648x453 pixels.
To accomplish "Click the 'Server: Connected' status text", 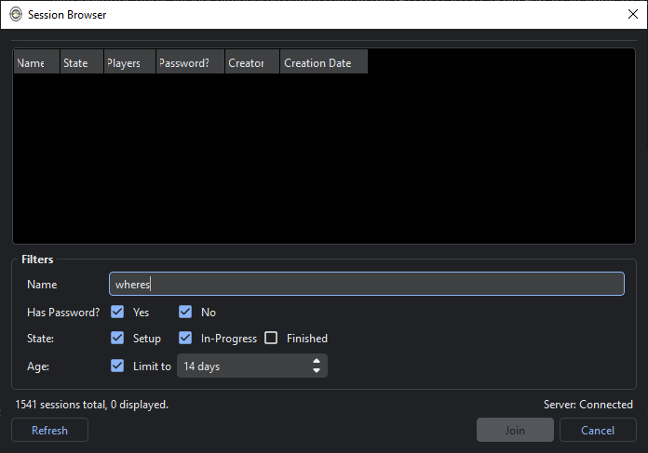I will (588, 405).
